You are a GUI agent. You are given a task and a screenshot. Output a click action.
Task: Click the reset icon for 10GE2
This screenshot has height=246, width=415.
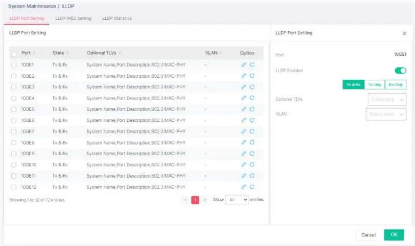(252, 76)
